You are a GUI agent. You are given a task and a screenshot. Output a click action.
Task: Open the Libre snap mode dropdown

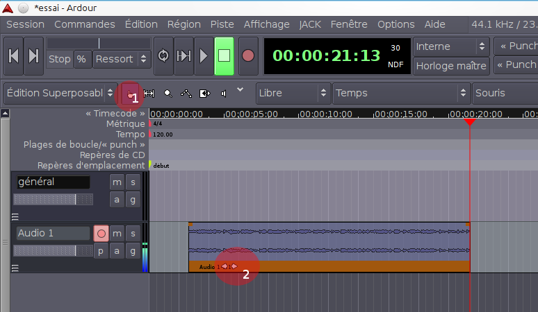pyautogui.click(x=293, y=93)
